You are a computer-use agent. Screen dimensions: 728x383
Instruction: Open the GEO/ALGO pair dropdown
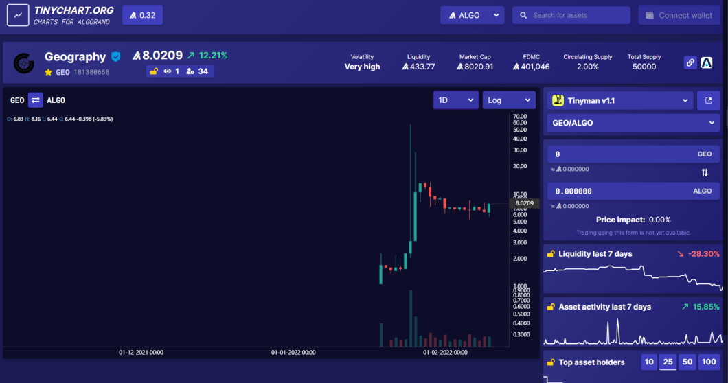click(633, 123)
